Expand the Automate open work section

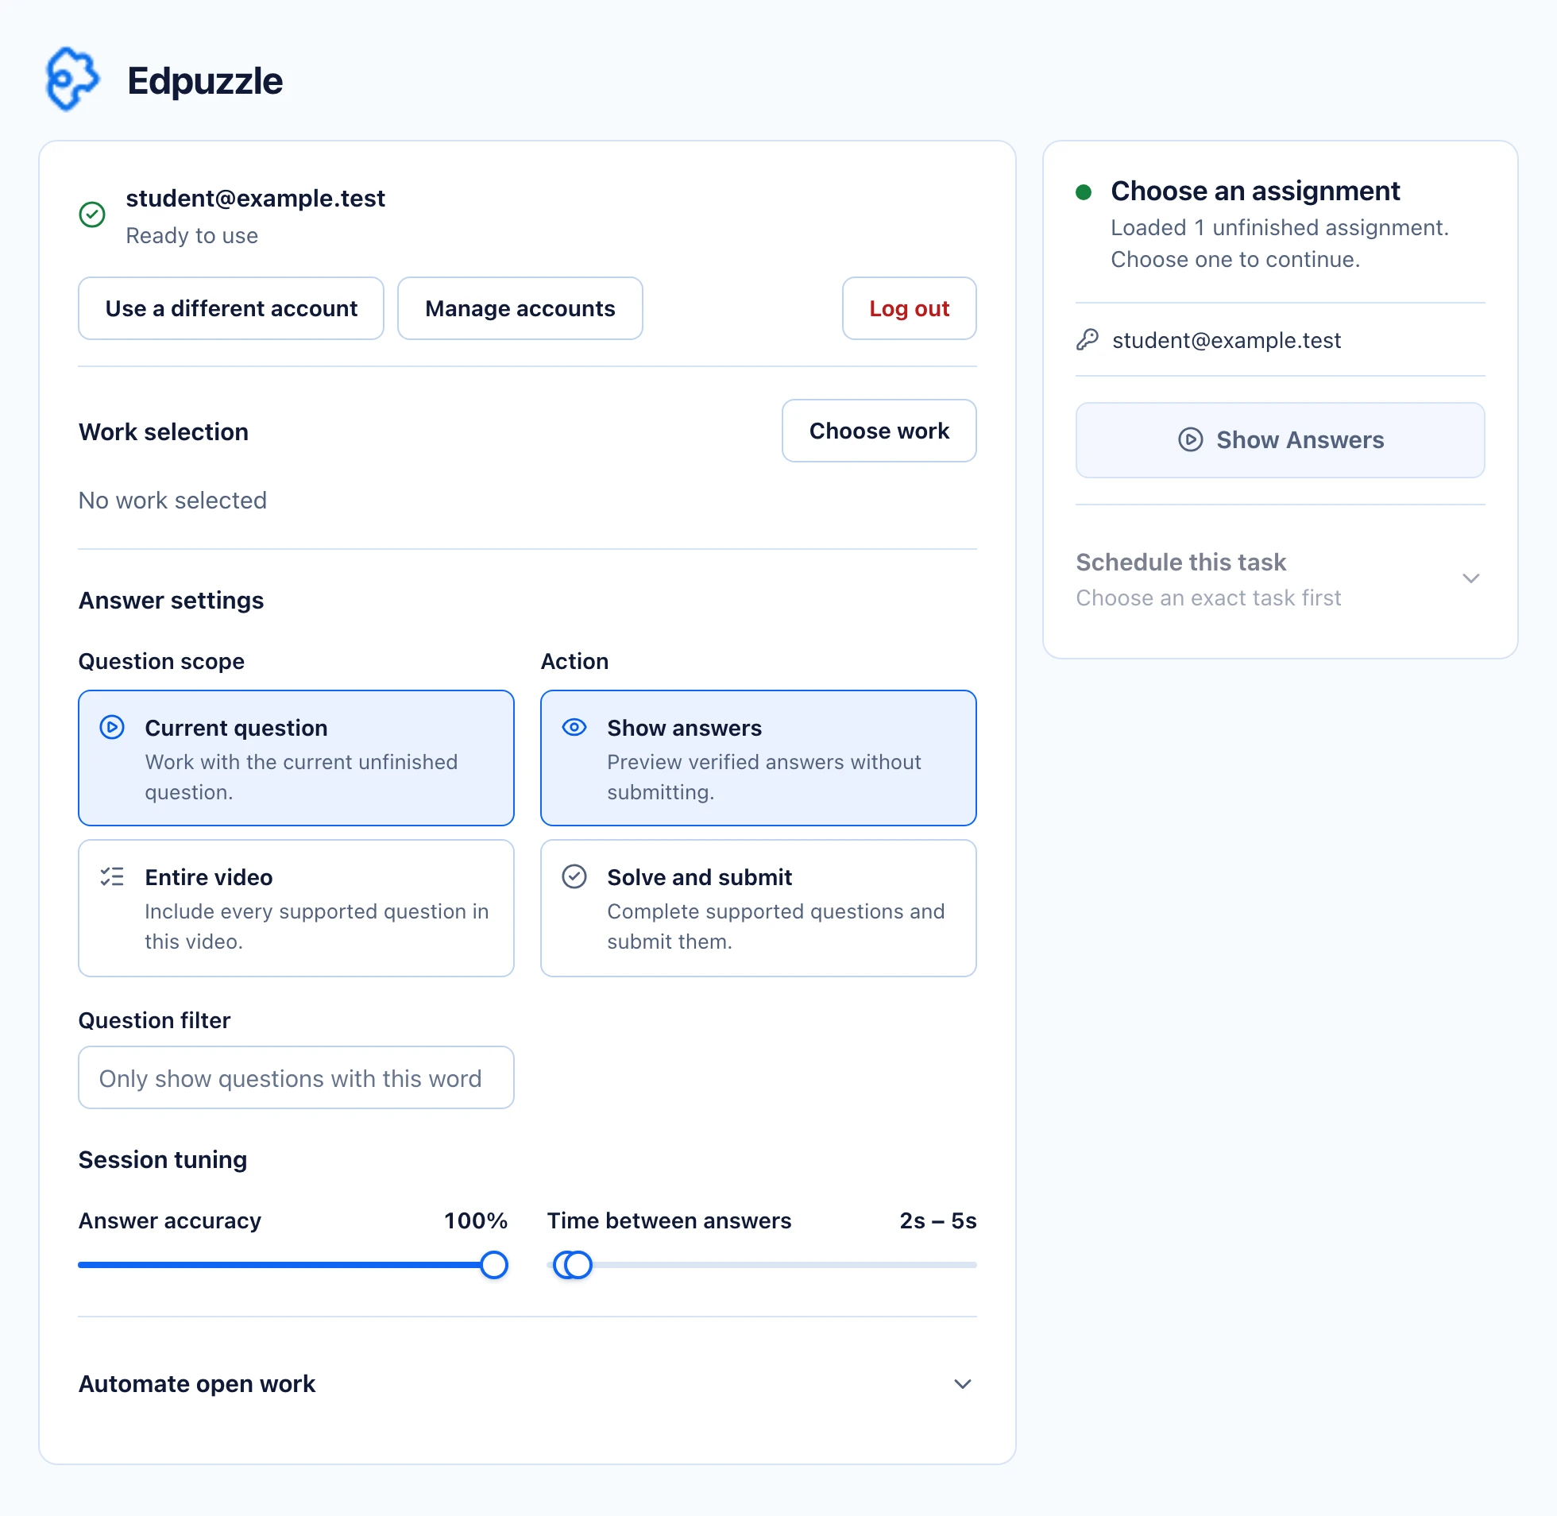[527, 1384]
